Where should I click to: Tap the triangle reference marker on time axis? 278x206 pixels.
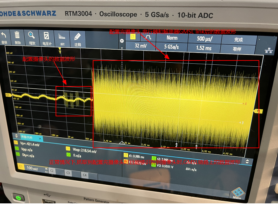pyautogui.click(x=122, y=142)
